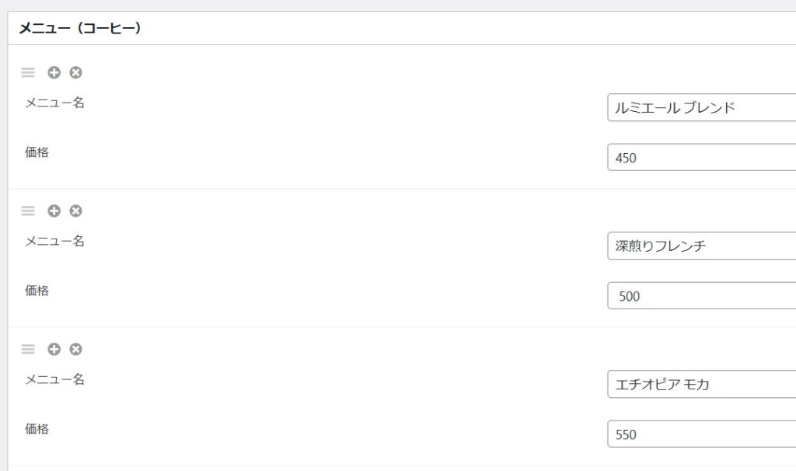
Task: Click the price field showing 500
Action: (x=702, y=296)
